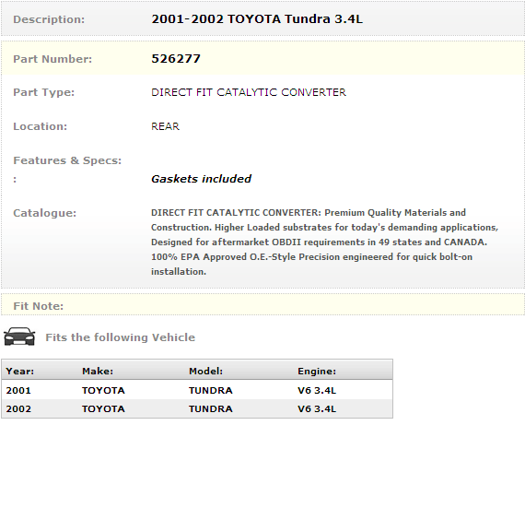Click the Model: column header
Screen dimensions: 525x508
click(206, 371)
